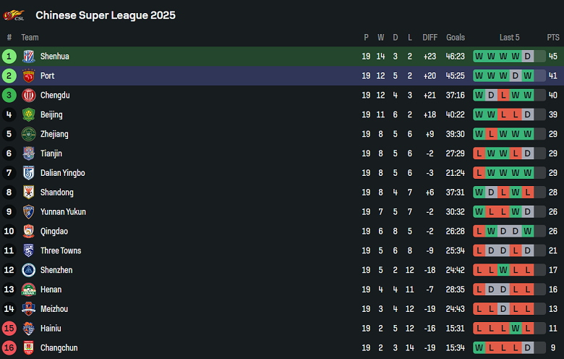Screen dimensions: 564x359
Task: Sort by the DIFF column header
Action: [x=430, y=38]
